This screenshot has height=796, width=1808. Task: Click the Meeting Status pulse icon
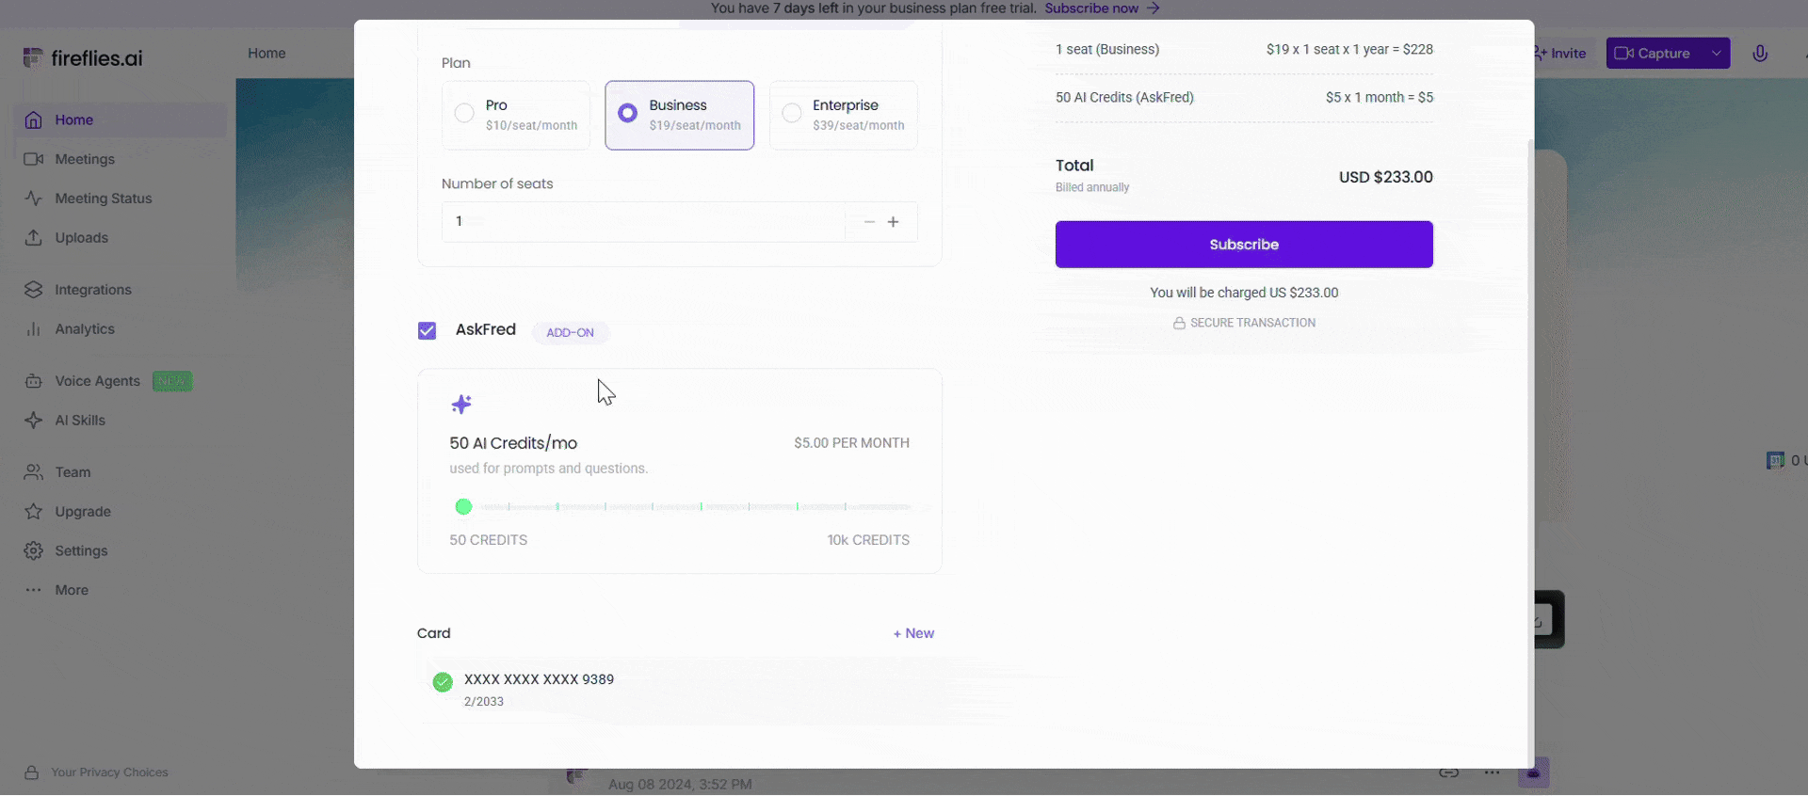[34, 199]
